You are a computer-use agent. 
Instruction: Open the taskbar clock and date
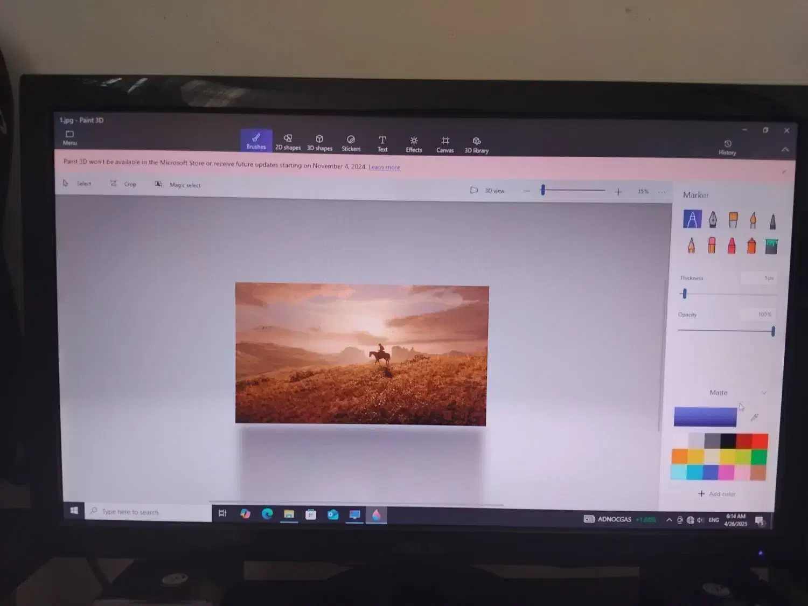click(x=735, y=520)
